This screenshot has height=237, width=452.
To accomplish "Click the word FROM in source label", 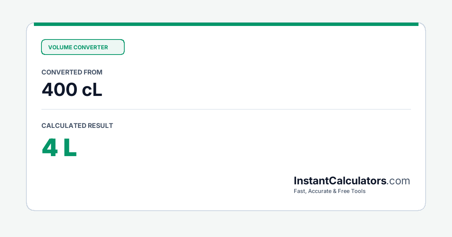I will tap(93, 72).
